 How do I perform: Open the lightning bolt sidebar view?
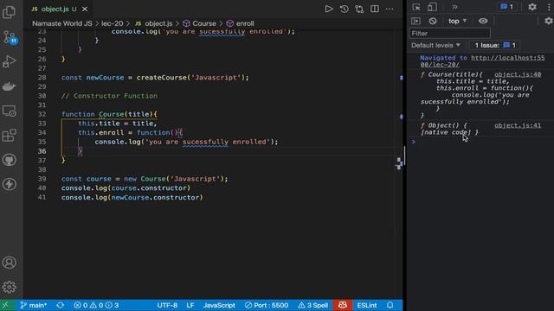tap(10, 184)
